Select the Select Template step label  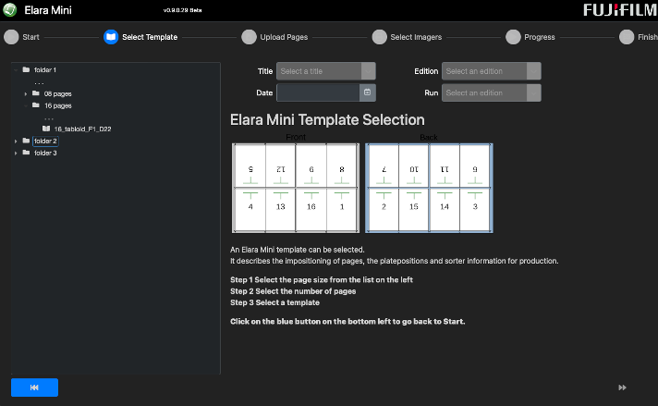tap(150, 37)
